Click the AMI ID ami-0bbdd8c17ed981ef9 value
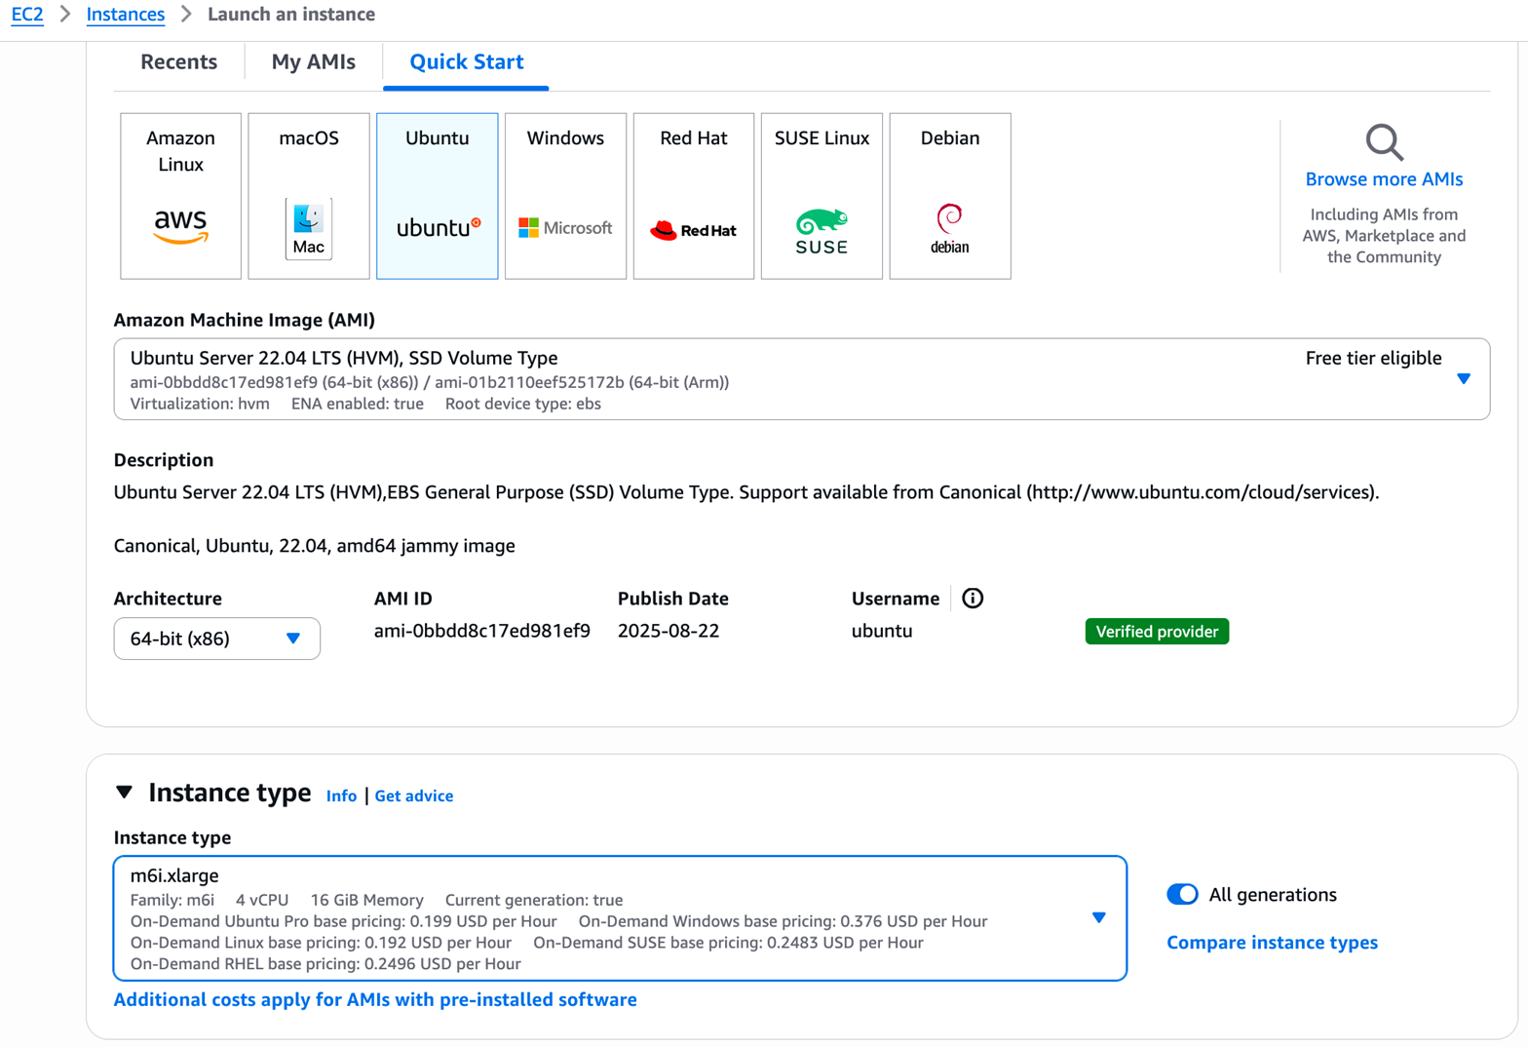 [482, 631]
